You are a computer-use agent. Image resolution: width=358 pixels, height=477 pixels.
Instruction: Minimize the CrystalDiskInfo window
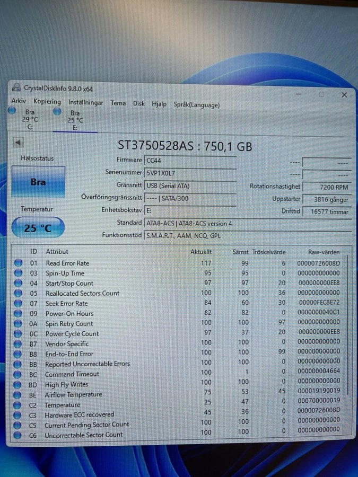click(299, 94)
